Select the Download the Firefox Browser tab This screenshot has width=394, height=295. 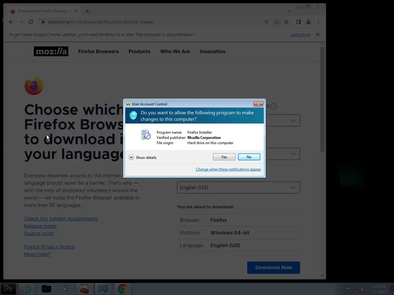[43, 11]
